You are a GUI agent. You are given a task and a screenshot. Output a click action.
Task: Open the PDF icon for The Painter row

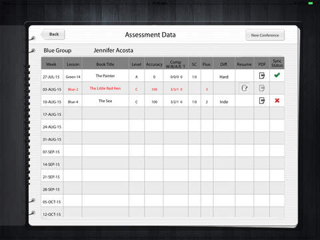tap(262, 75)
